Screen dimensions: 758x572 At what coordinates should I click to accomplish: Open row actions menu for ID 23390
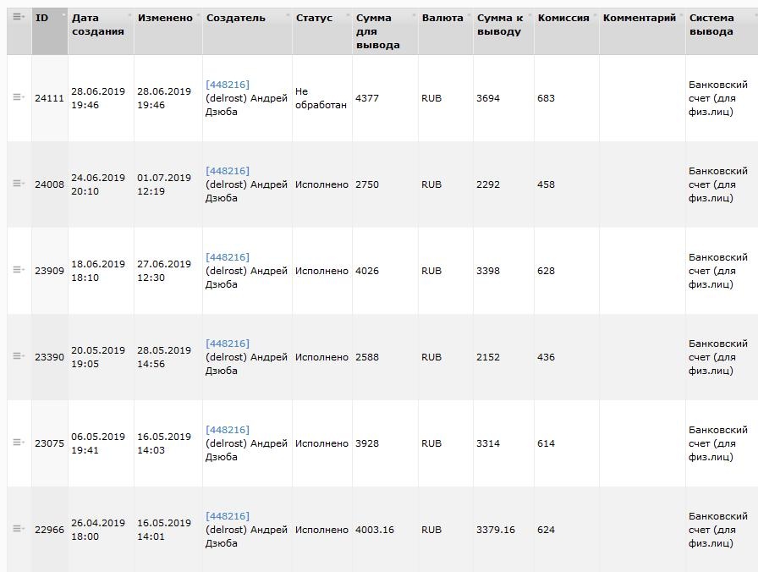tap(18, 356)
